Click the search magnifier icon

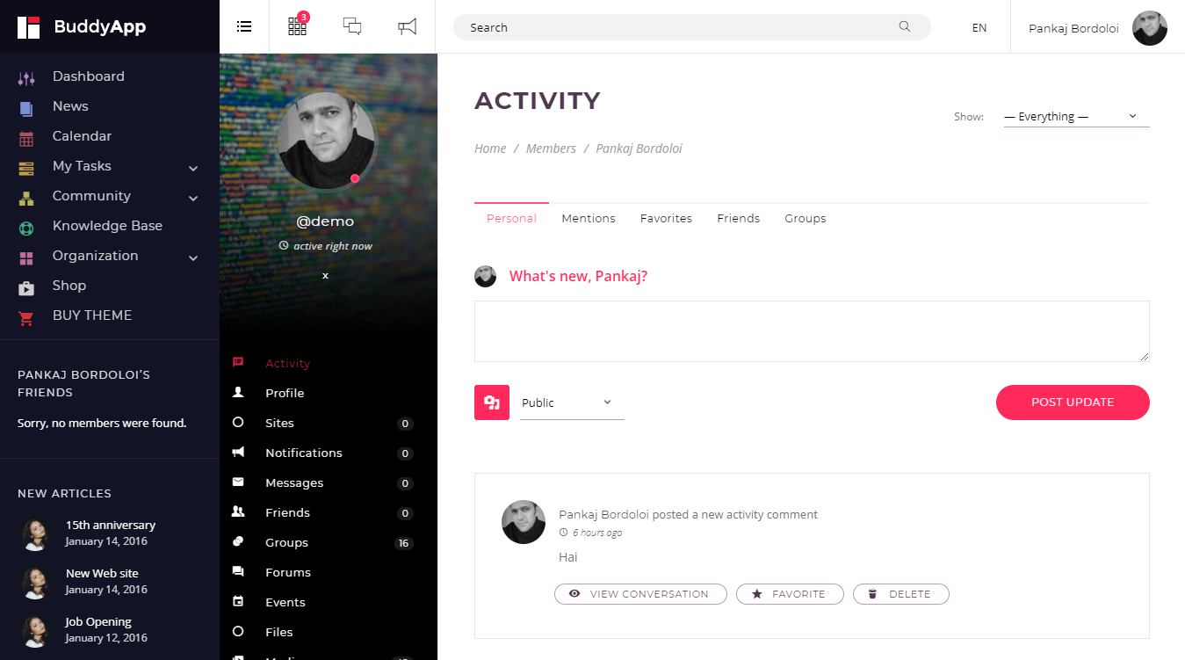point(905,26)
